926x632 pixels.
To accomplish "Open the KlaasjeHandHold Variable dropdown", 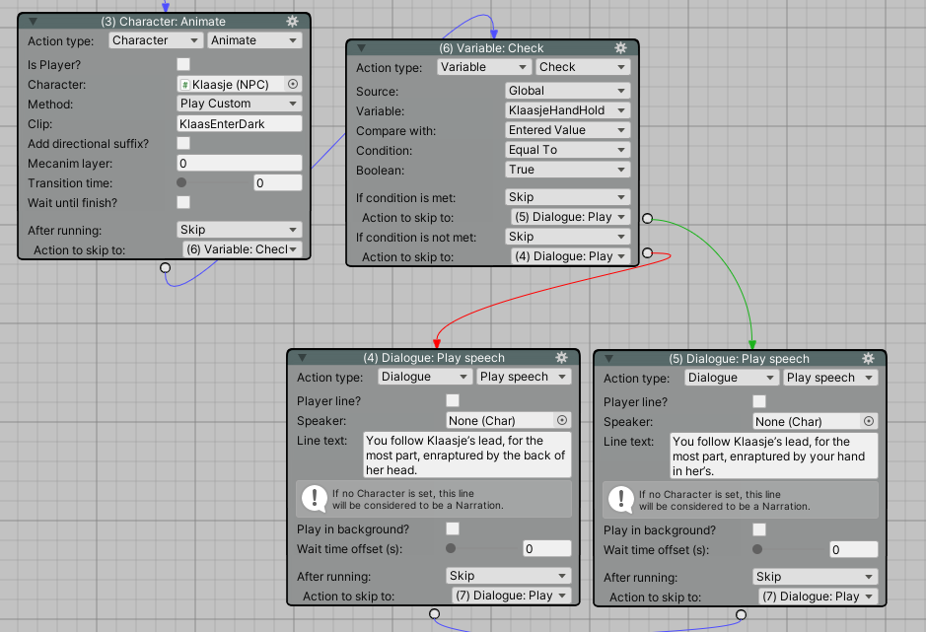I will [567, 110].
